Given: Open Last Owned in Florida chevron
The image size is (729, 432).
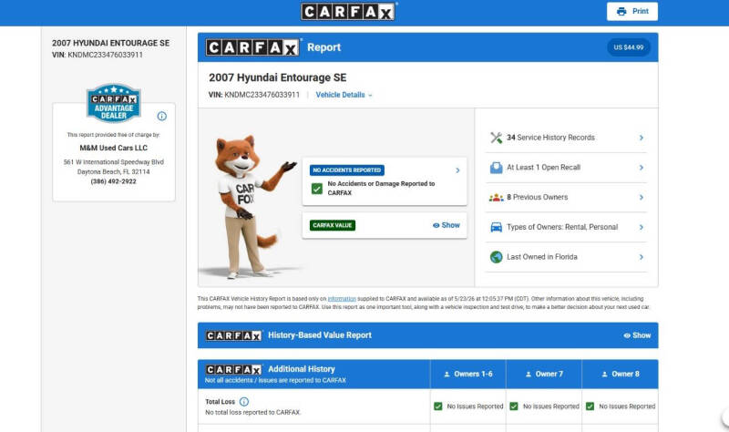Looking at the screenshot, I should coord(642,257).
